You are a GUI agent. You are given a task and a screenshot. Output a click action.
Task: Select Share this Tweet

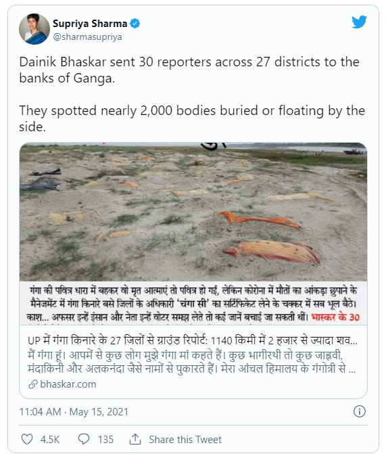point(185,440)
